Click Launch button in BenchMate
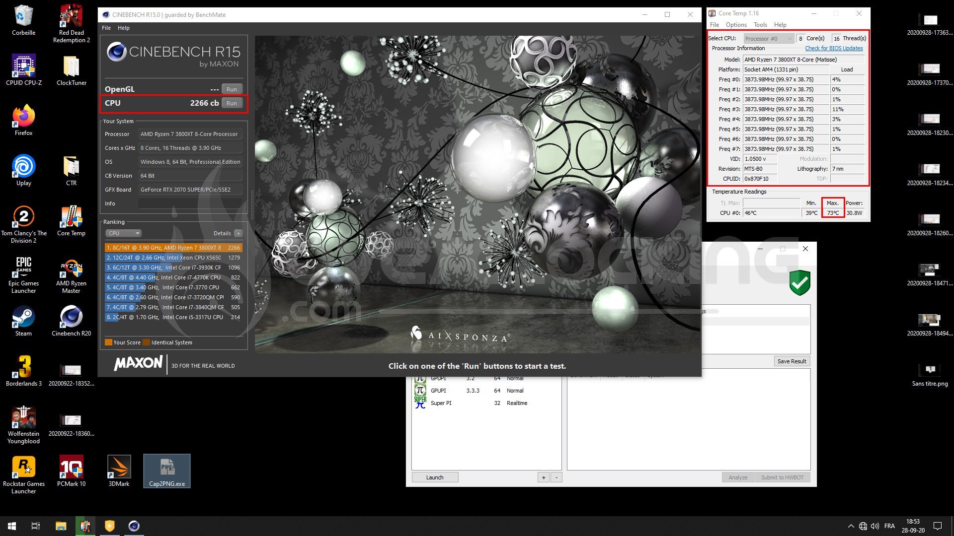This screenshot has height=536, width=954. point(435,477)
